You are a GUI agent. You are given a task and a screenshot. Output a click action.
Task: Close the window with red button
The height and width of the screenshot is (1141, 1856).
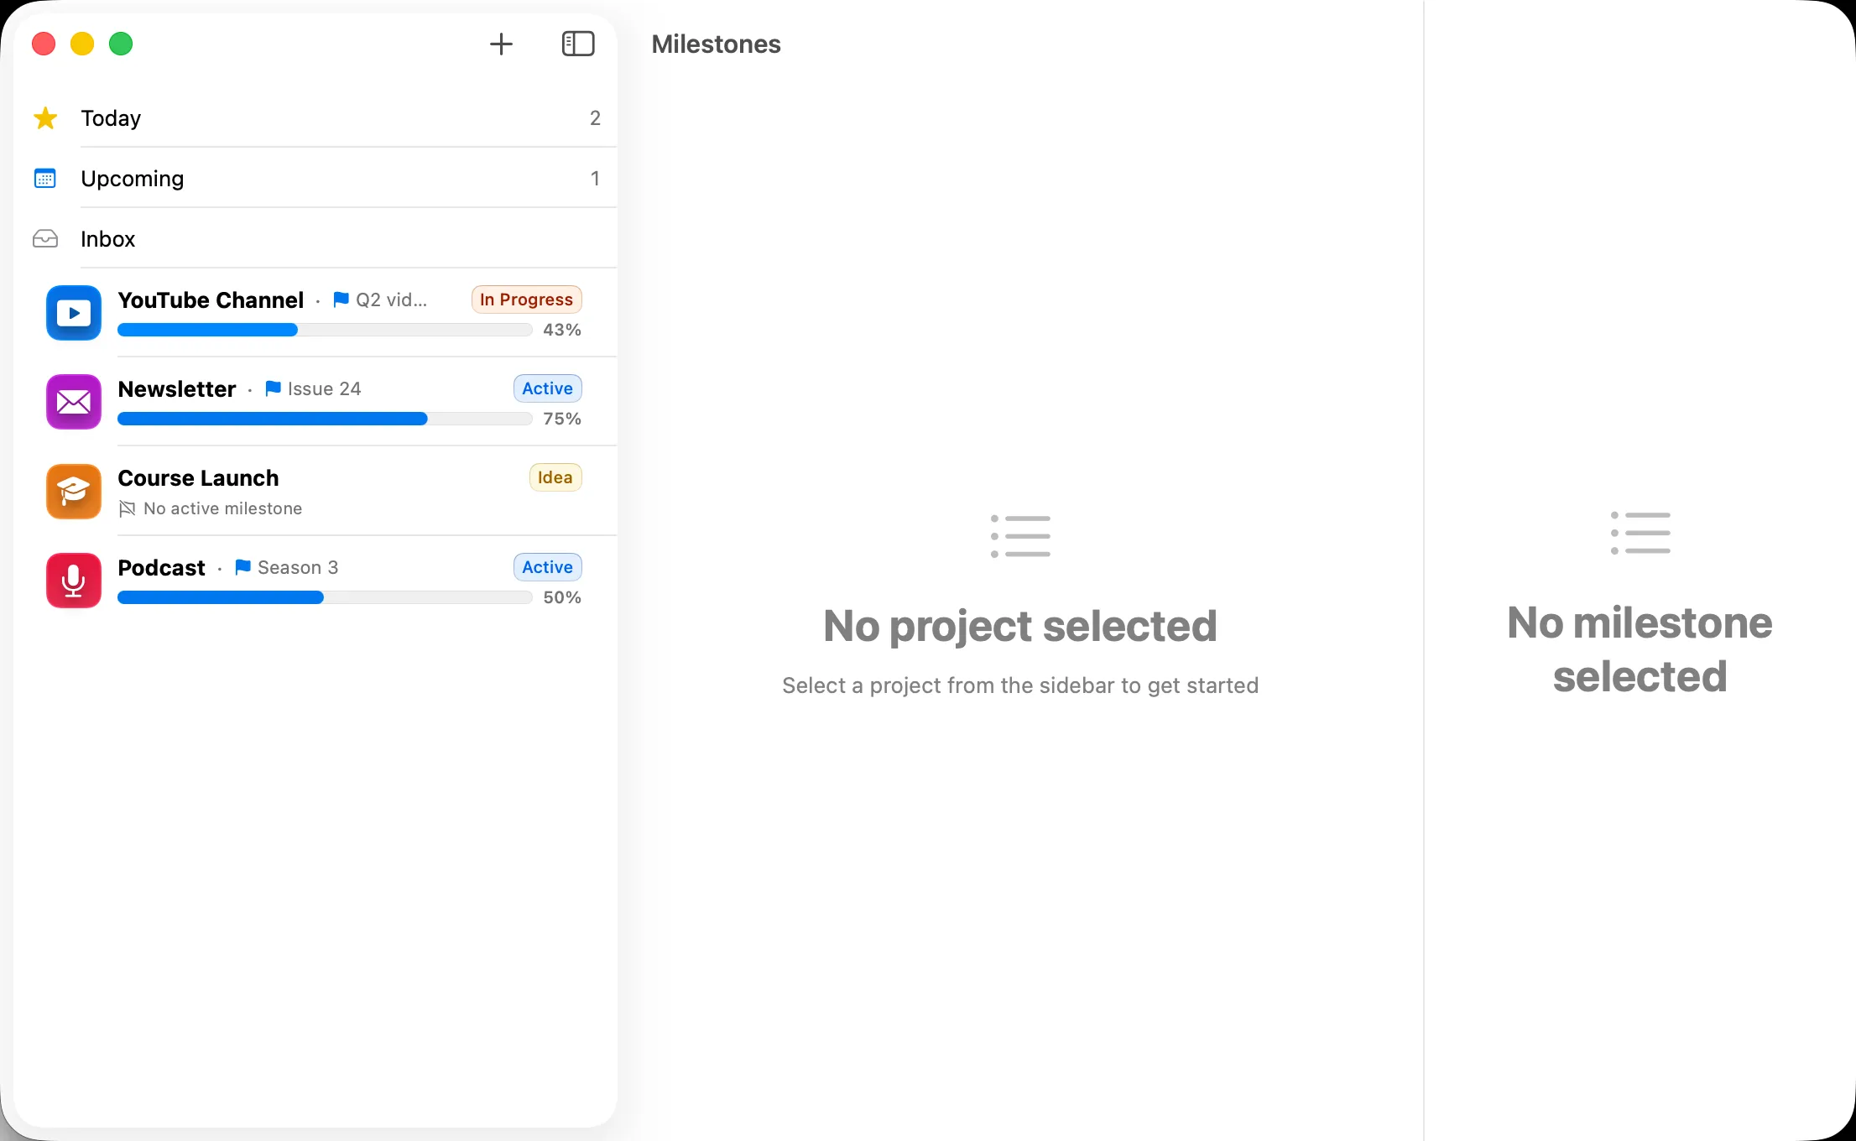[x=44, y=44]
